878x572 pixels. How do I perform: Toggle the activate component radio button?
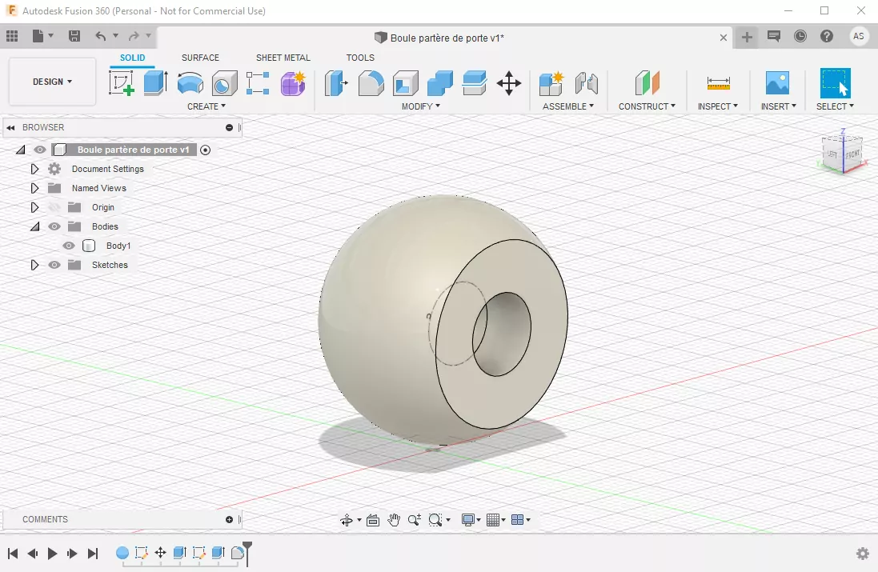(x=206, y=150)
